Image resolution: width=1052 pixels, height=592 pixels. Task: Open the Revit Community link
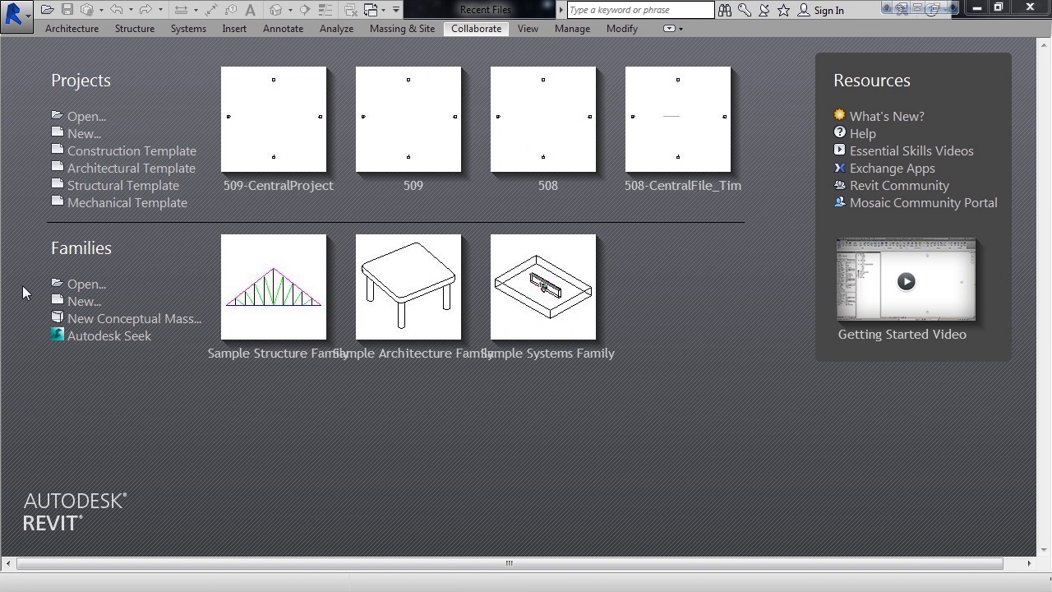click(899, 186)
